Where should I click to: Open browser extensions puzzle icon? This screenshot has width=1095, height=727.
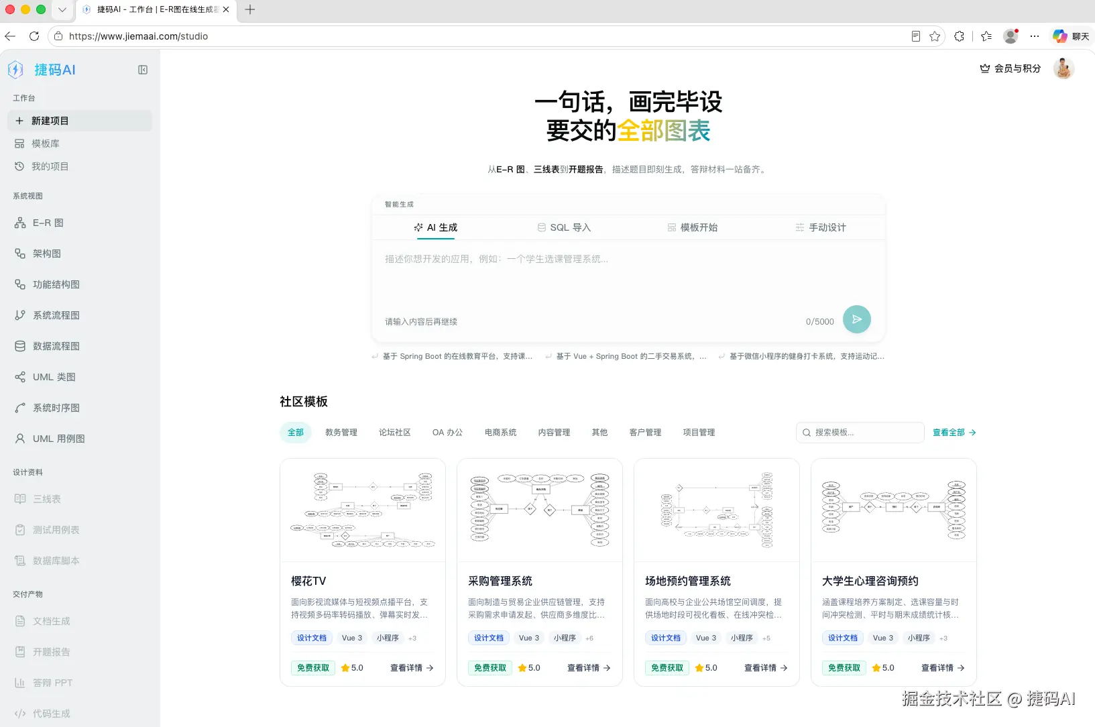pos(960,36)
